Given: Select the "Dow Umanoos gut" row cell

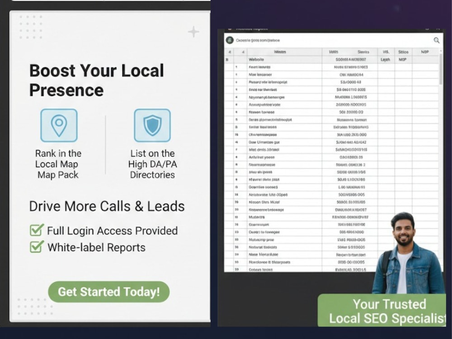Looking at the screenshot, I should (284, 142).
